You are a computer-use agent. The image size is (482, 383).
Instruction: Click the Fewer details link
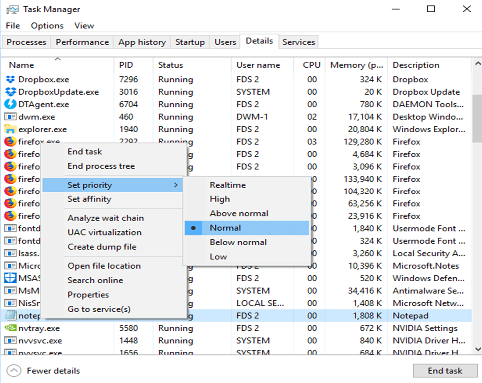pyautogui.click(x=53, y=371)
